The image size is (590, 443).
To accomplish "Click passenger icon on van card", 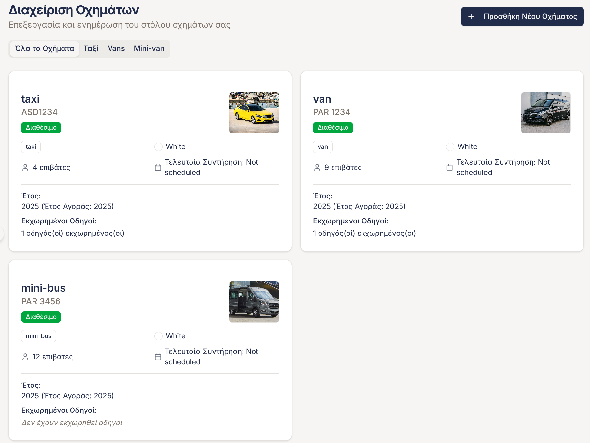I will (317, 168).
